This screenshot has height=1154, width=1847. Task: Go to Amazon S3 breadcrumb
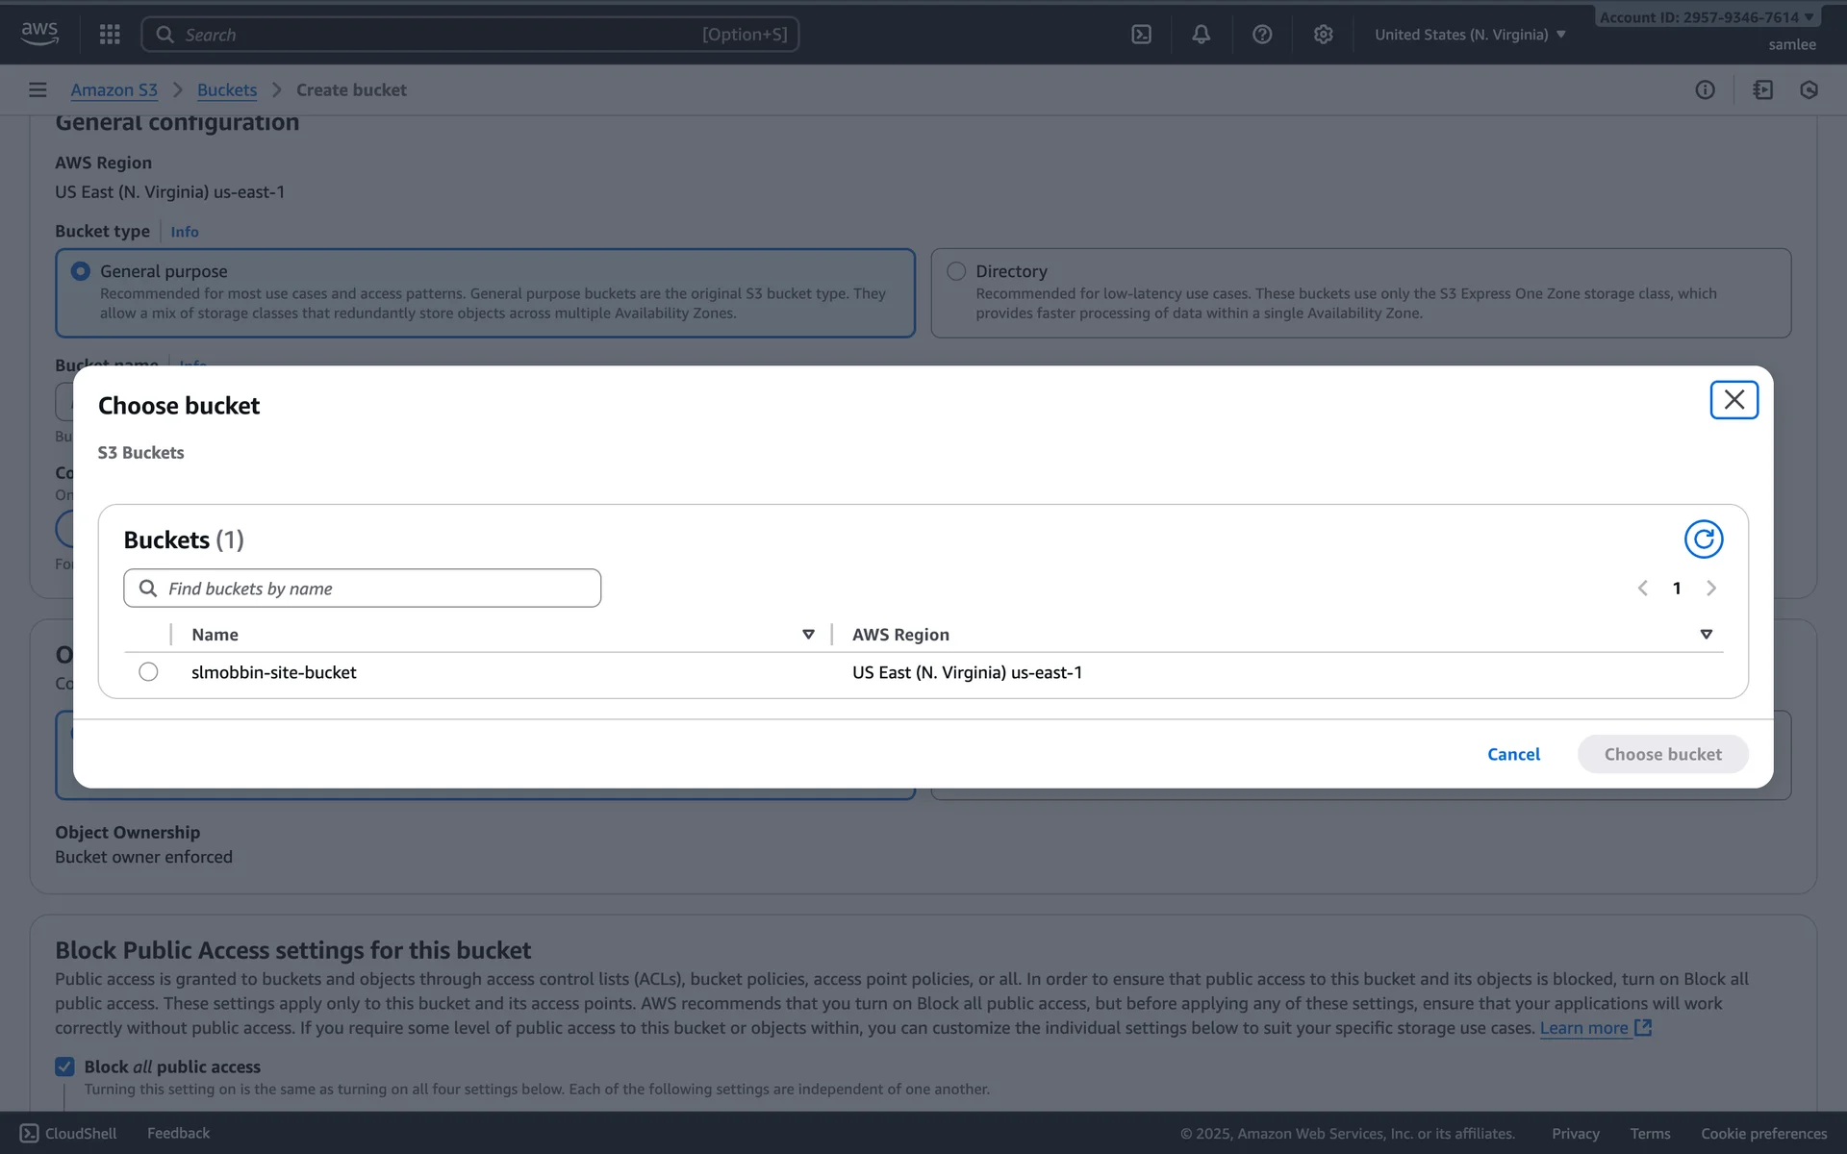tap(114, 89)
